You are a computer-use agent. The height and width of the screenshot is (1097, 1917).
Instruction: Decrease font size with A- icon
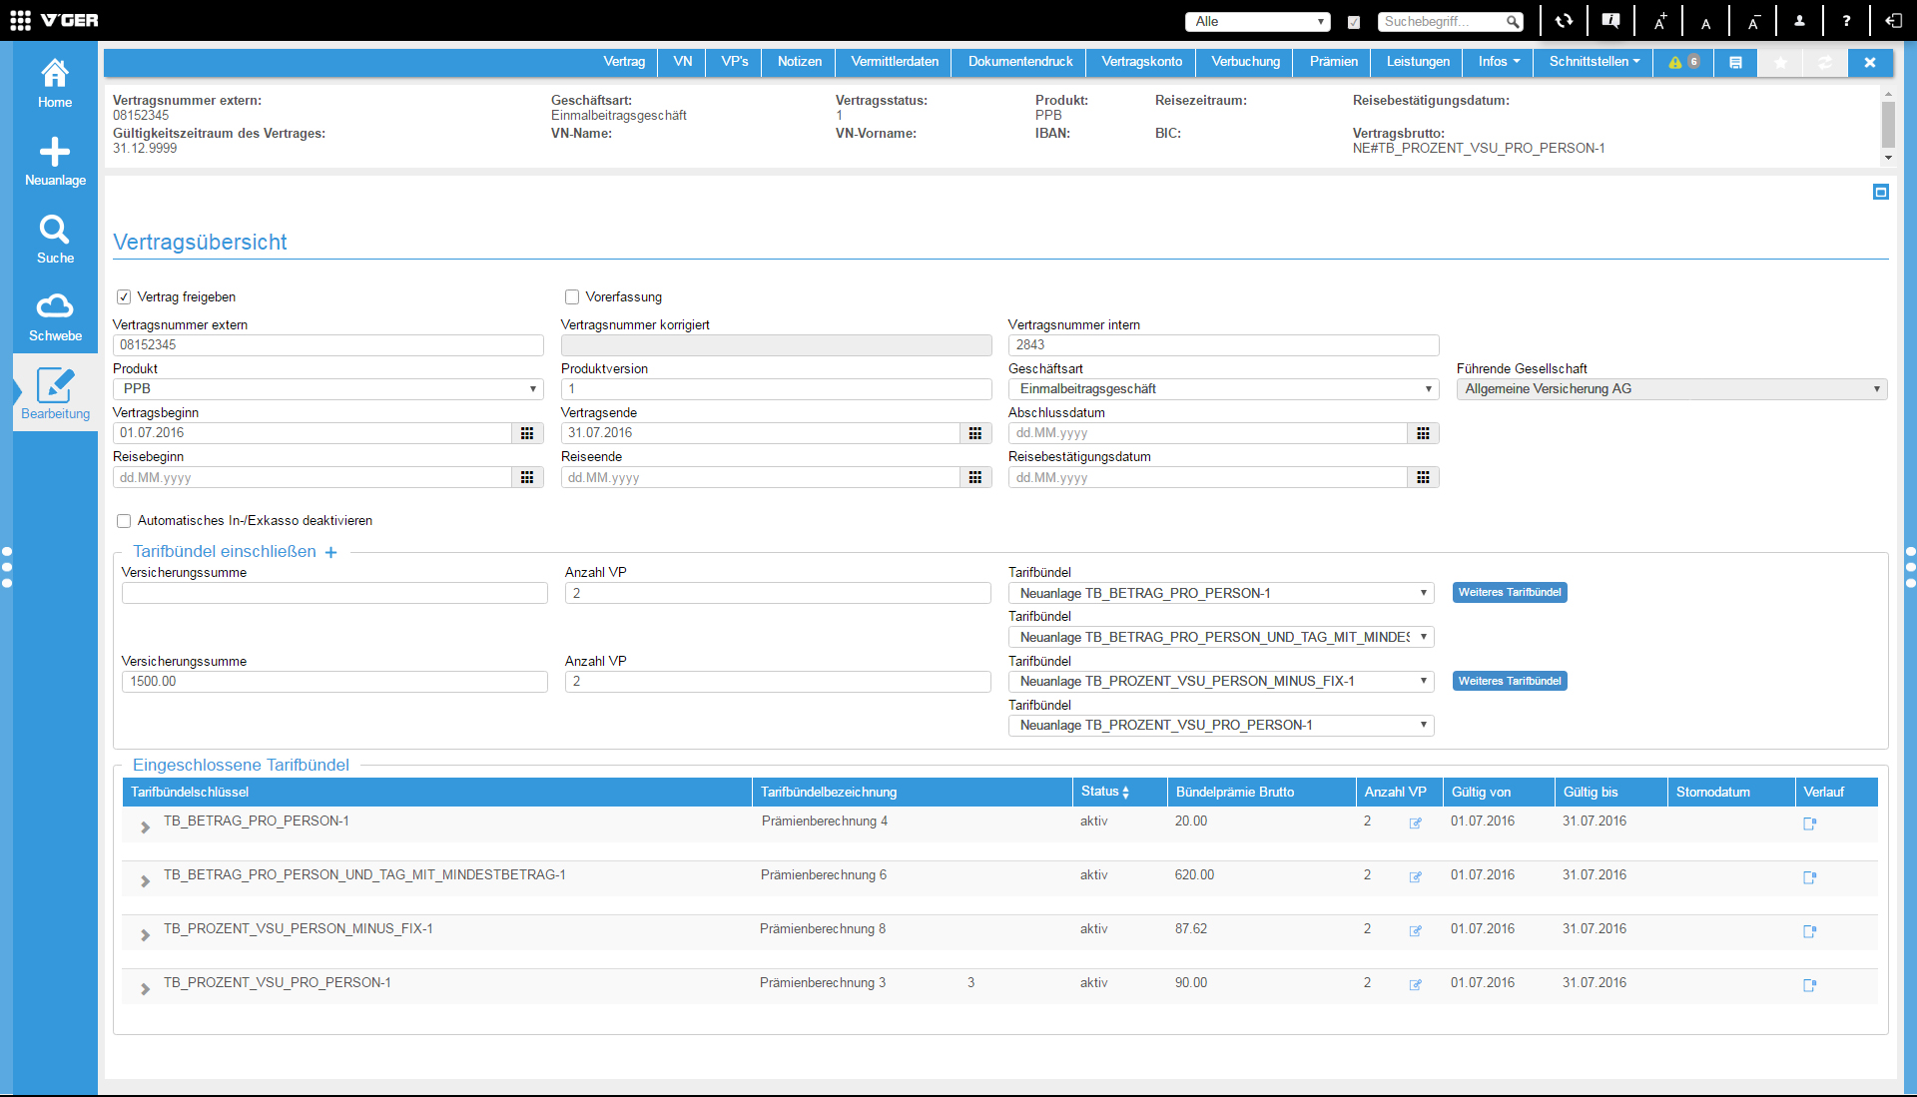pos(1753,21)
